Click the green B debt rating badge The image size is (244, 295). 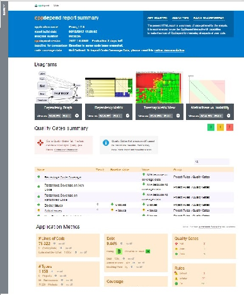point(119,251)
